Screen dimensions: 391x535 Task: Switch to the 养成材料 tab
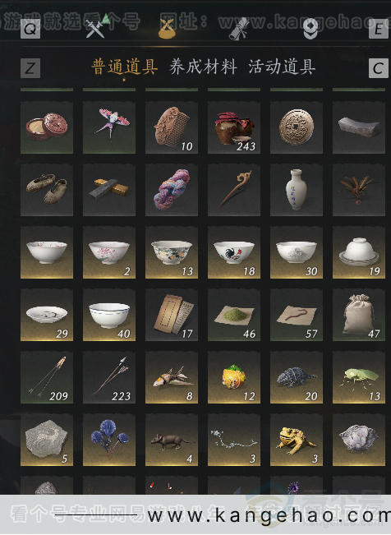[203, 67]
